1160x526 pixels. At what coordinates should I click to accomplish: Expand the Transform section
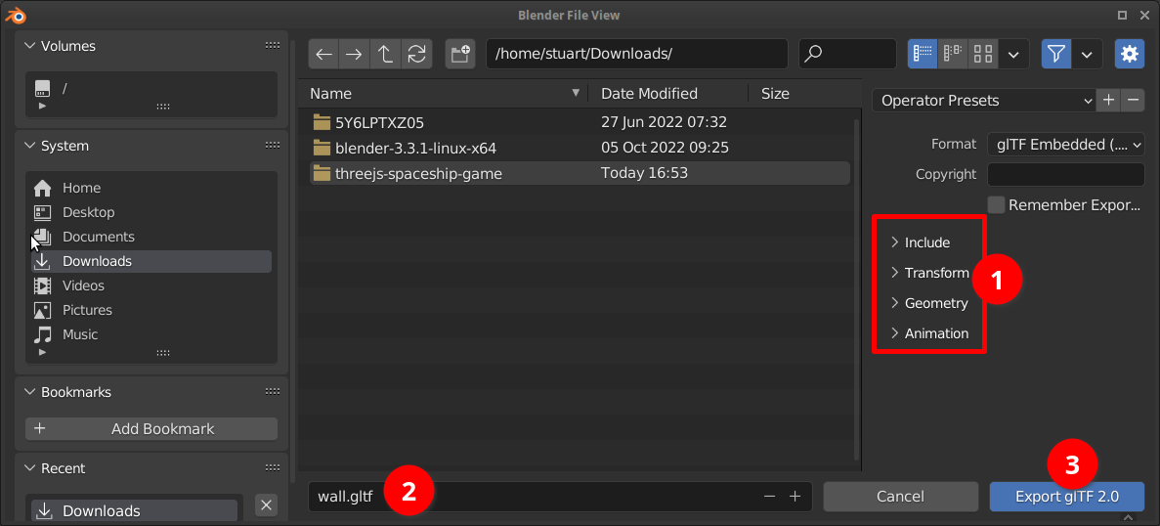coord(930,273)
